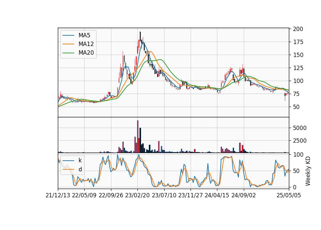Screen dimensions: 321x230
Task: Select the 23/07/10 date tick label
Action: (164, 195)
